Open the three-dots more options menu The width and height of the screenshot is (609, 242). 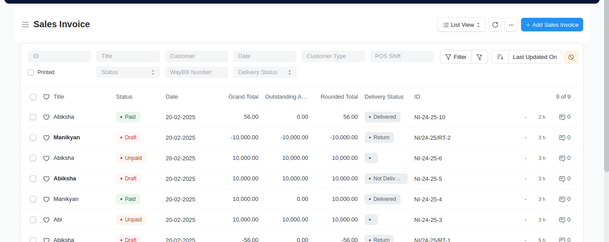coord(511,25)
